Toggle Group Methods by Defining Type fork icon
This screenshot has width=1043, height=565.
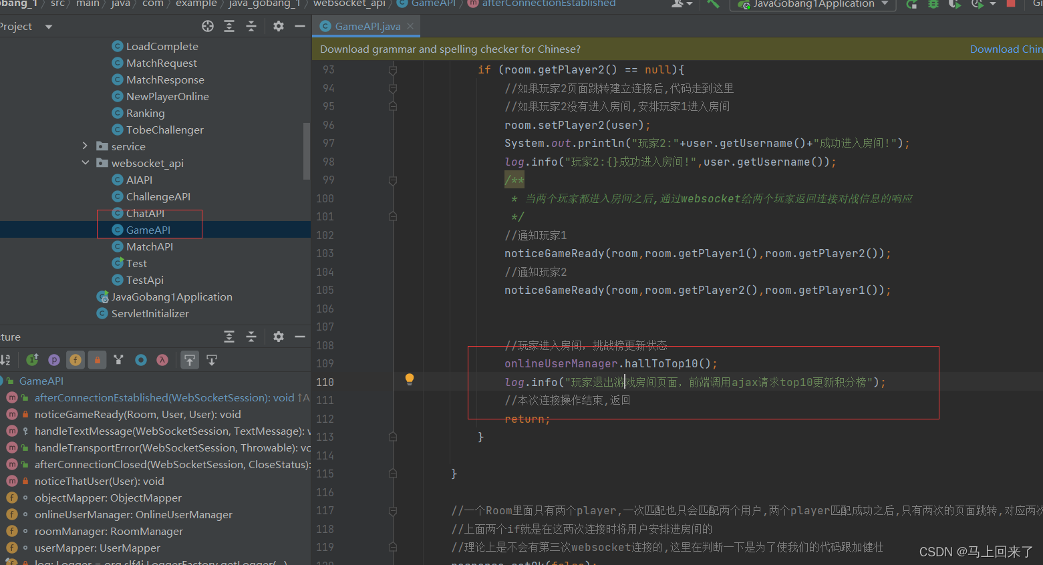(118, 360)
